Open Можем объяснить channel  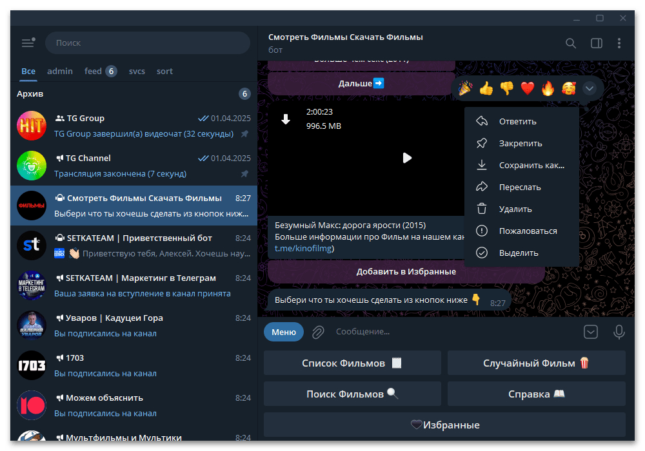134,405
